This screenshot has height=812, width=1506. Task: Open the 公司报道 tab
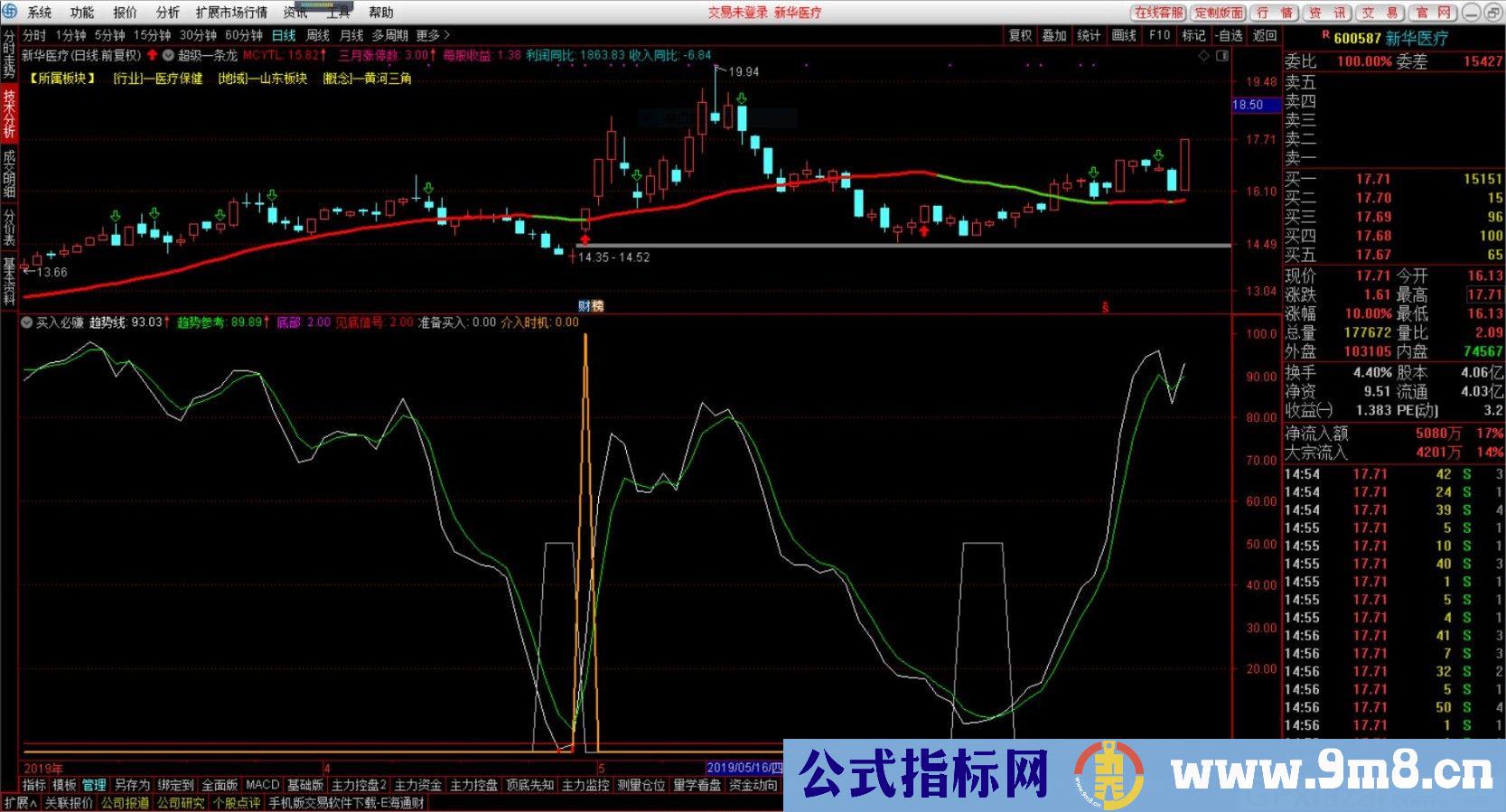point(125,802)
